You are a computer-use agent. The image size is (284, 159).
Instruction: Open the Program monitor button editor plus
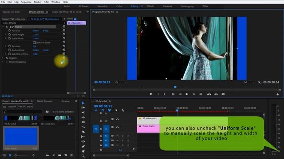[277, 94]
